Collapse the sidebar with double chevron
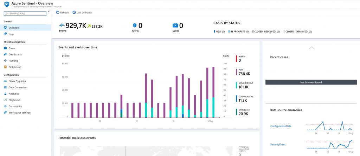The width and height of the screenshot is (360, 156). pos(49,12)
